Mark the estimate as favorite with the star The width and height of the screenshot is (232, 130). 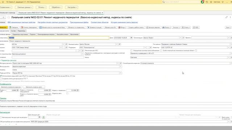click(x=9, y=17)
